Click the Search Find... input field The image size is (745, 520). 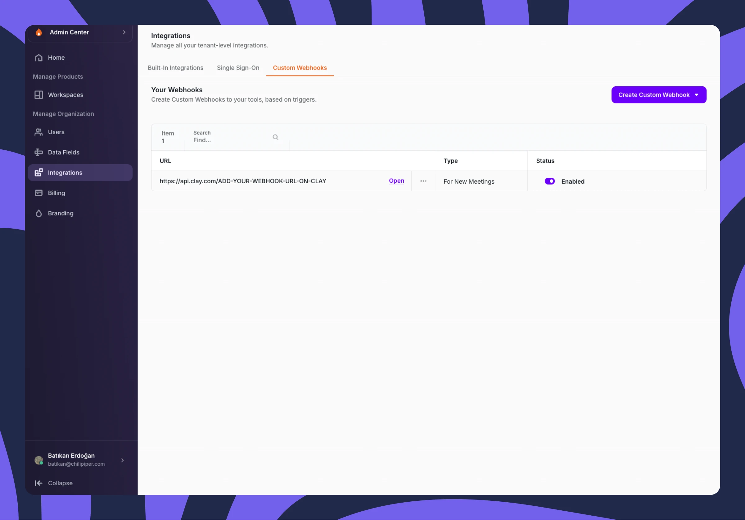237,137
